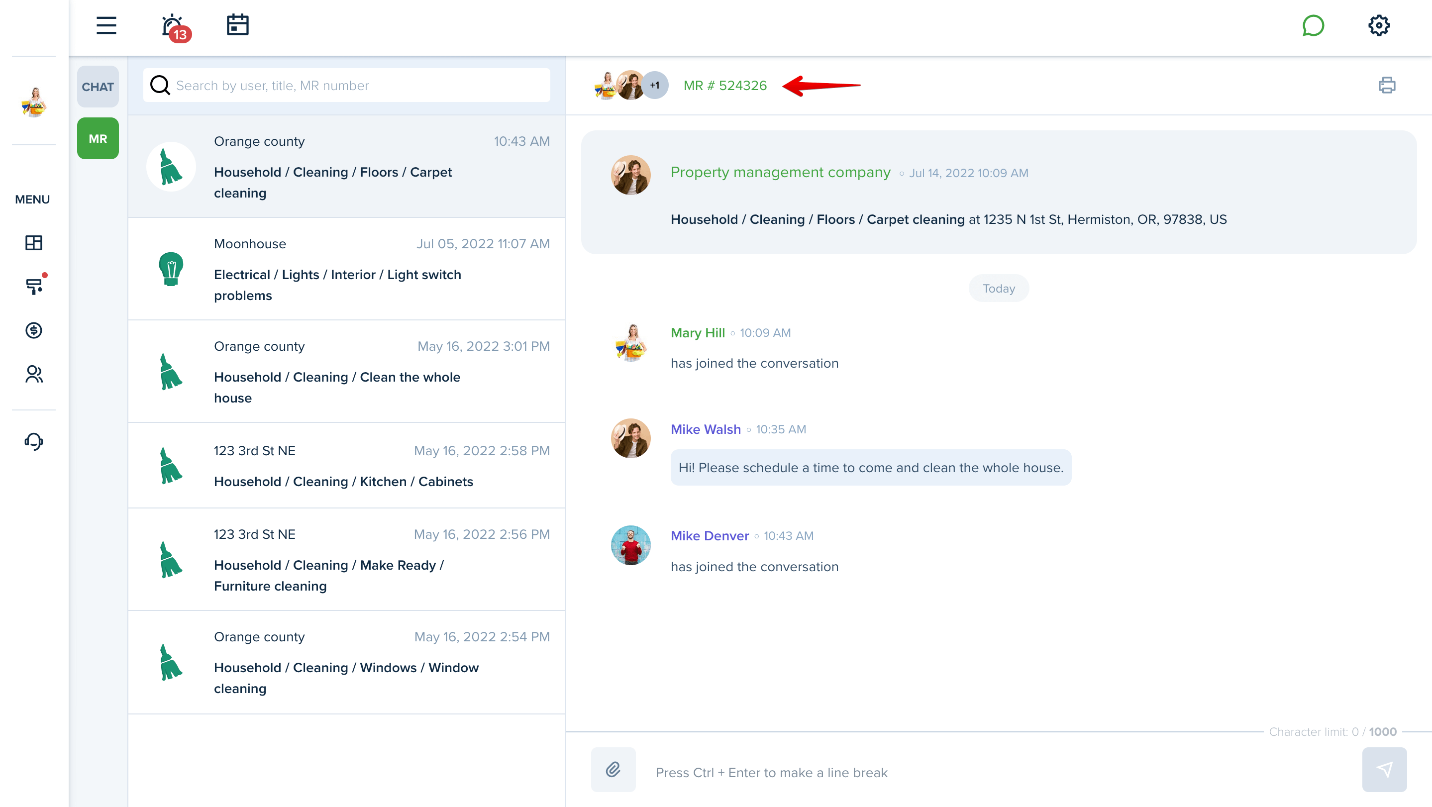This screenshot has height=807, width=1432.
Task: Click the +1 participants badge
Action: (x=655, y=85)
